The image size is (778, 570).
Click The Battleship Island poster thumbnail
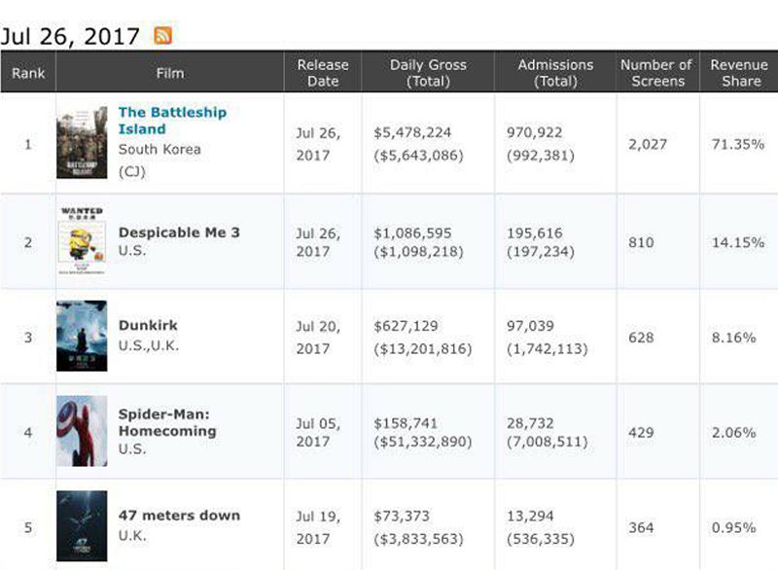(x=82, y=144)
